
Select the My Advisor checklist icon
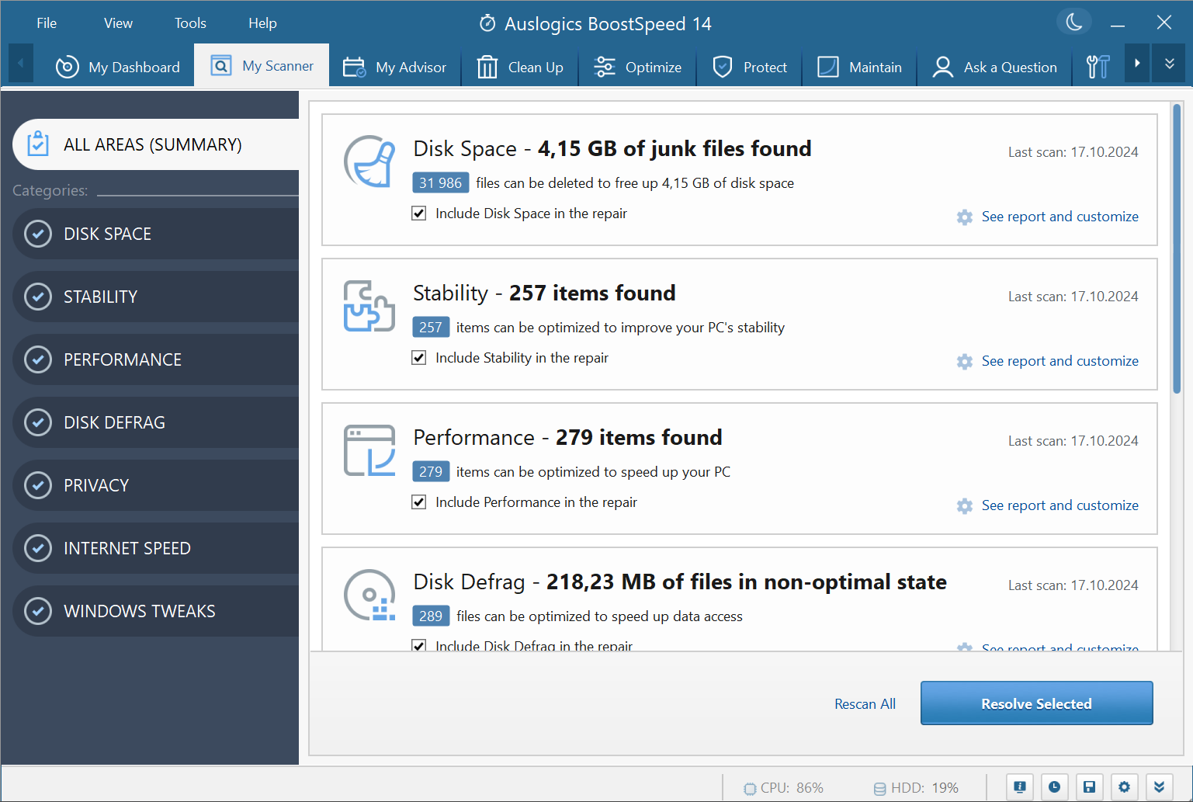click(353, 67)
